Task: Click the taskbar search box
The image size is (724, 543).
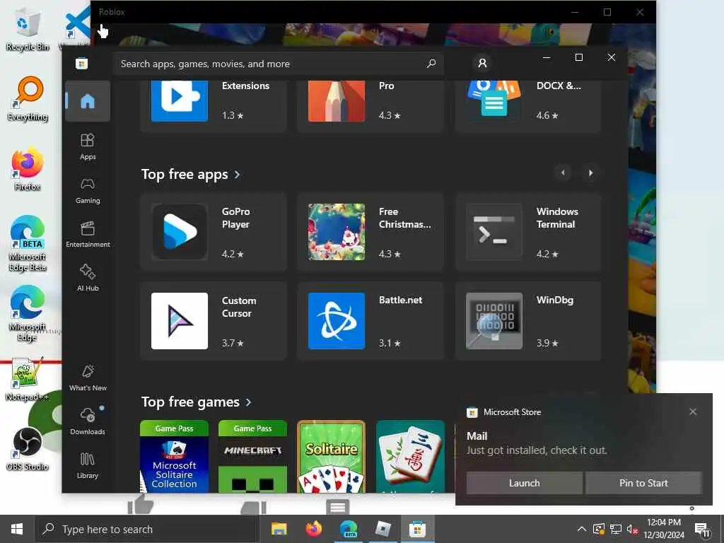Action: tap(146, 529)
